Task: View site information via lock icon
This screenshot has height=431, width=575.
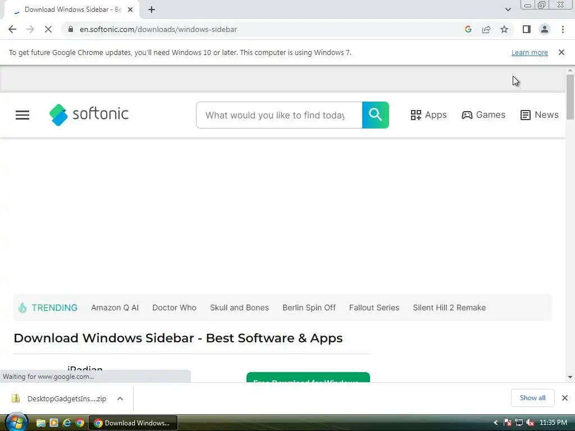Action: click(71, 29)
